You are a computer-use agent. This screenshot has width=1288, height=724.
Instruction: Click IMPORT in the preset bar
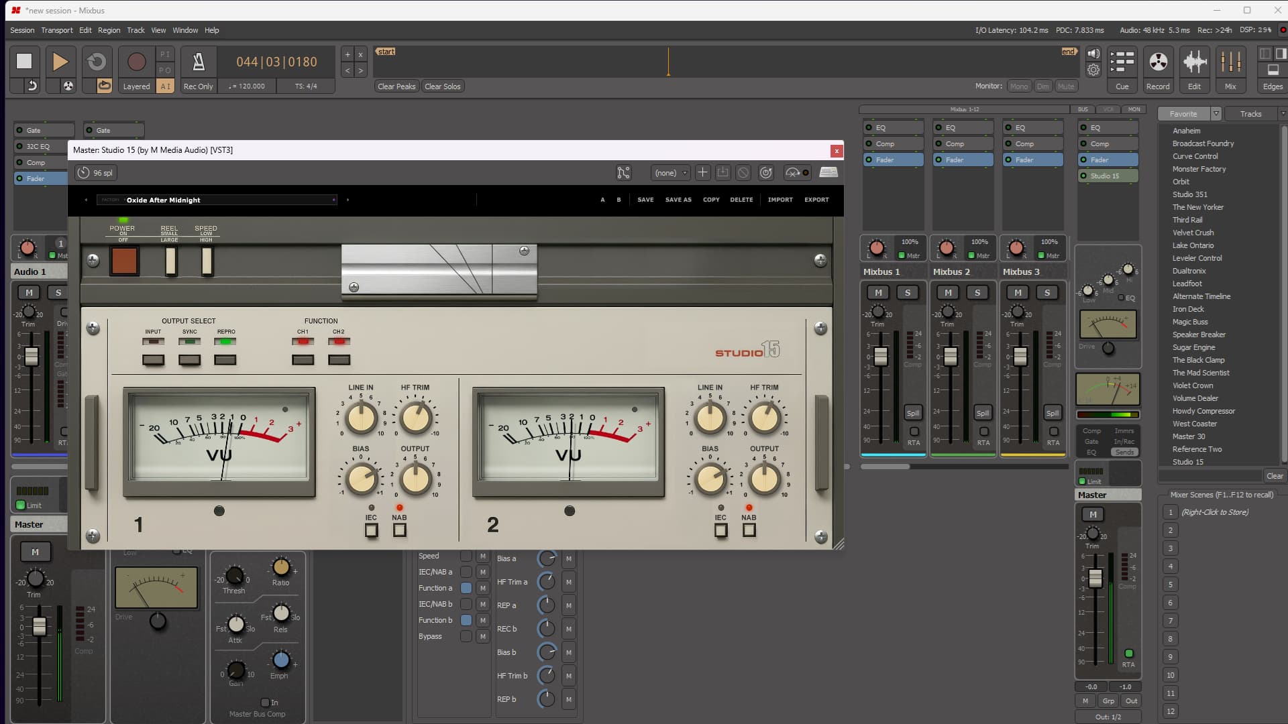point(780,200)
